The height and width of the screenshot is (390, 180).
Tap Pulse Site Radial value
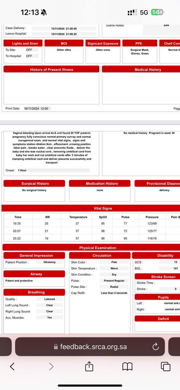[114, 287]
